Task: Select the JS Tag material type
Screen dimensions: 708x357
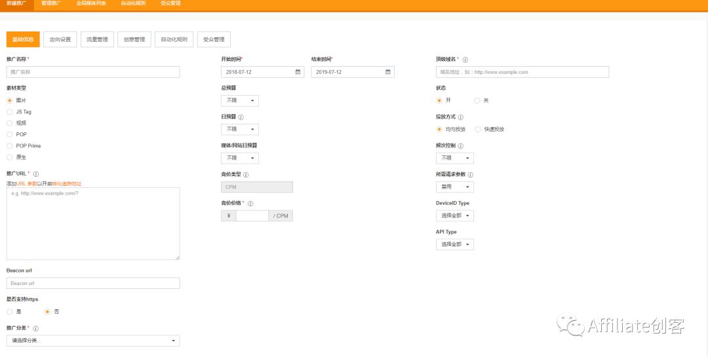Action: pos(9,111)
